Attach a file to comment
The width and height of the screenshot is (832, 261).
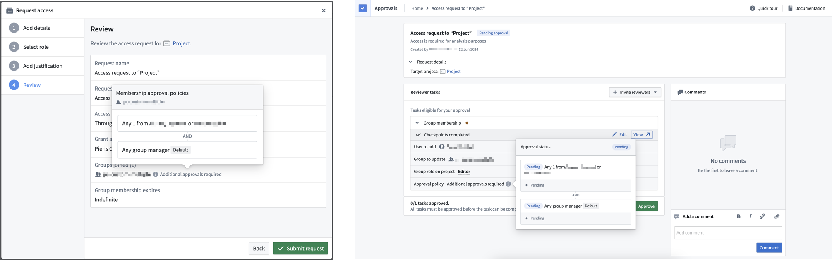(x=777, y=216)
